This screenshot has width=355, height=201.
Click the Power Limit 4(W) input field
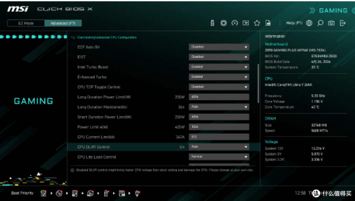tap(219, 127)
